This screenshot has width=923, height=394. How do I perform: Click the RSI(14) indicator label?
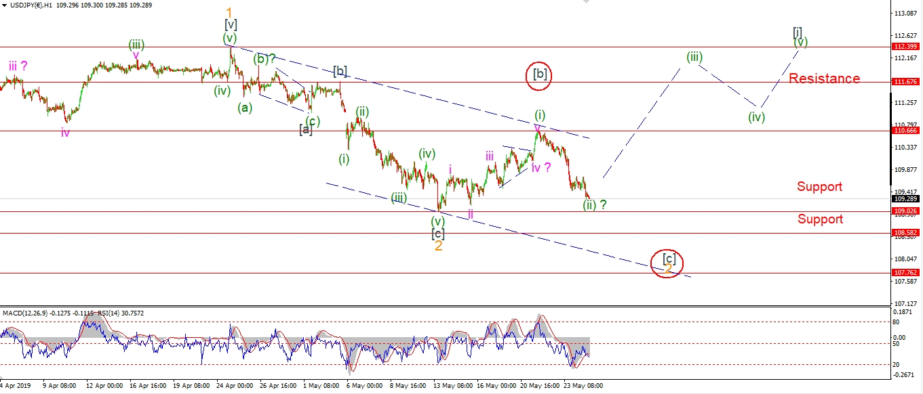pos(102,313)
